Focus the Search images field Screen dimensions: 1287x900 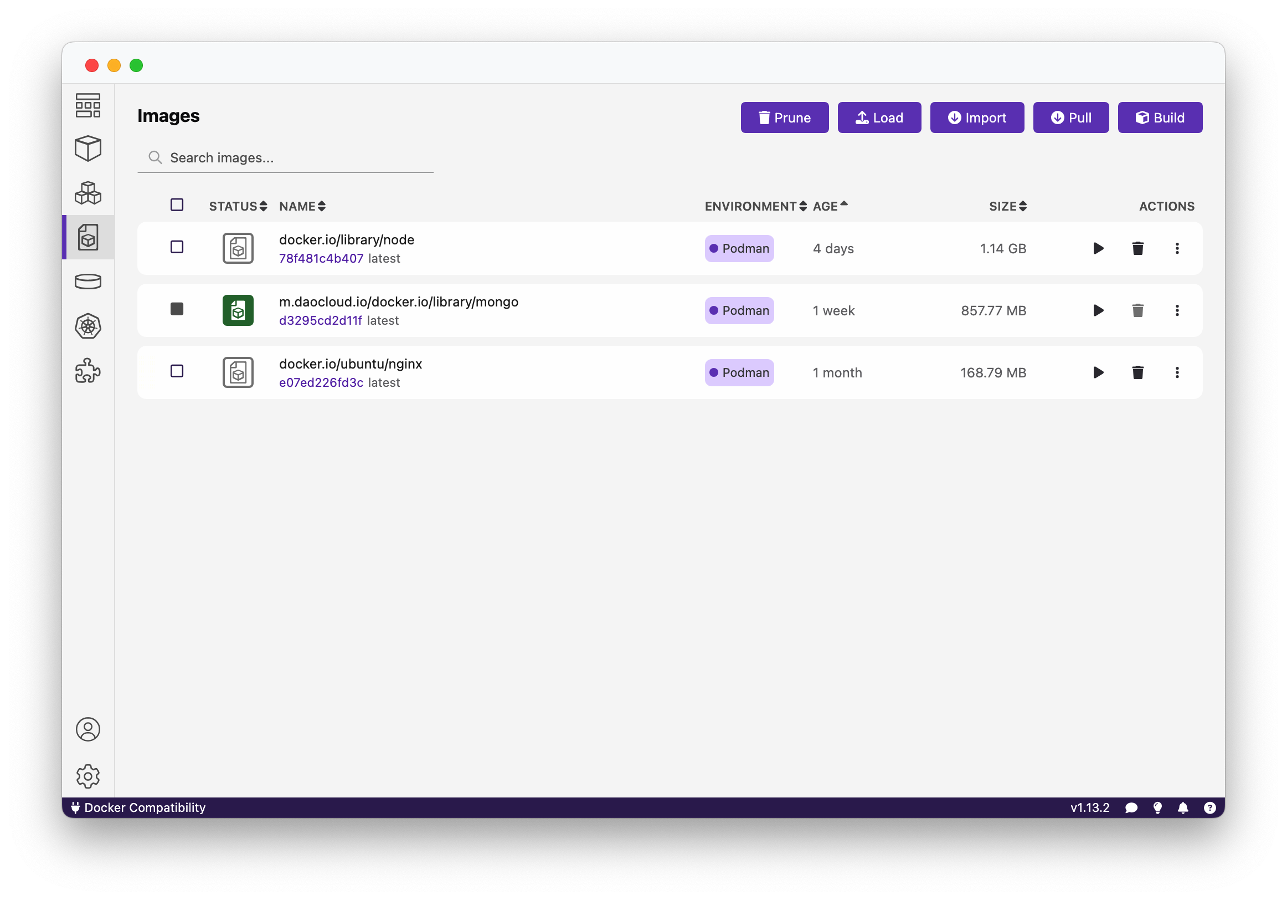[x=286, y=158]
